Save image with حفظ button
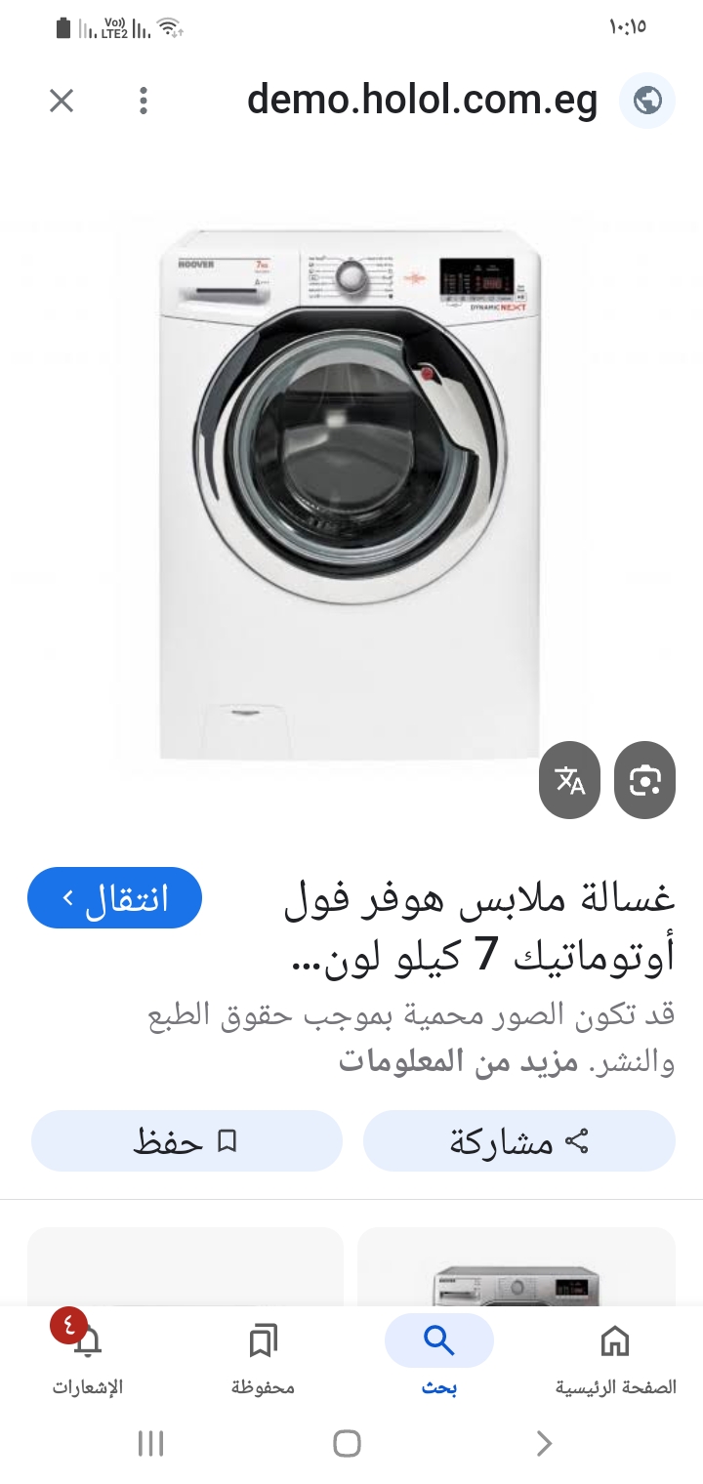The height and width of the screenshot is (1484, 703). 186,1140
